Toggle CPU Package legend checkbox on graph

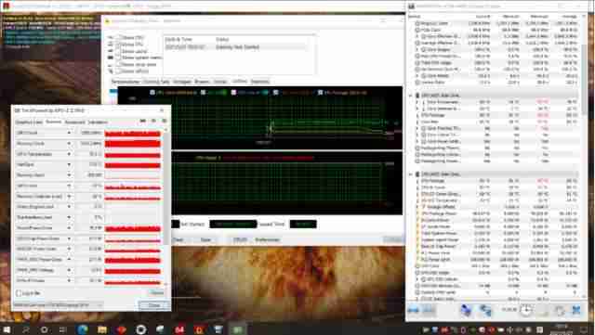coord(320,93)
